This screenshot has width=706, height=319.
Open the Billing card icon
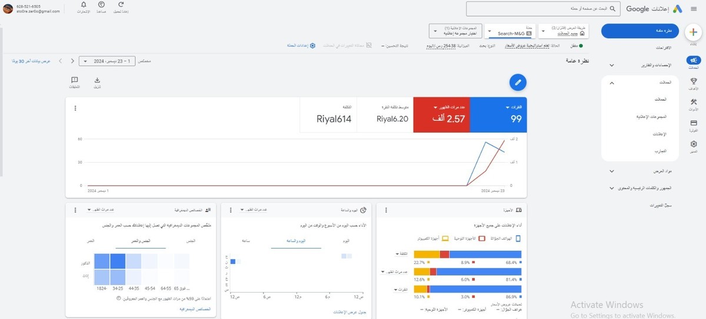click(693, 124)
